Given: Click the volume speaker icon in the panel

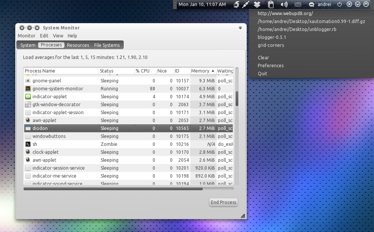Looking at the screenshot, I should tap(284, 5).
